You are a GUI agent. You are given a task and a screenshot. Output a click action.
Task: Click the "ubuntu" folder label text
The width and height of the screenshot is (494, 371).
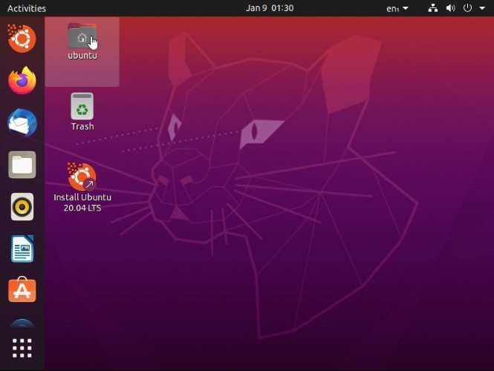click(x=82, y=56)
